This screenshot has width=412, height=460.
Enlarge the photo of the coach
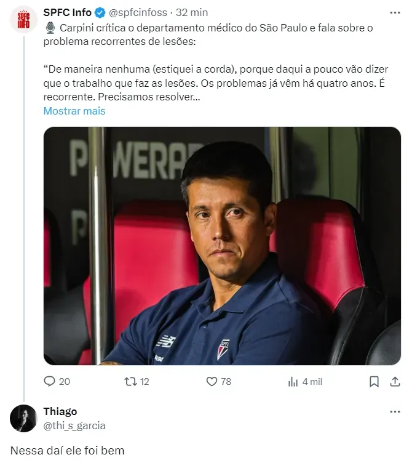click(222, 246)
